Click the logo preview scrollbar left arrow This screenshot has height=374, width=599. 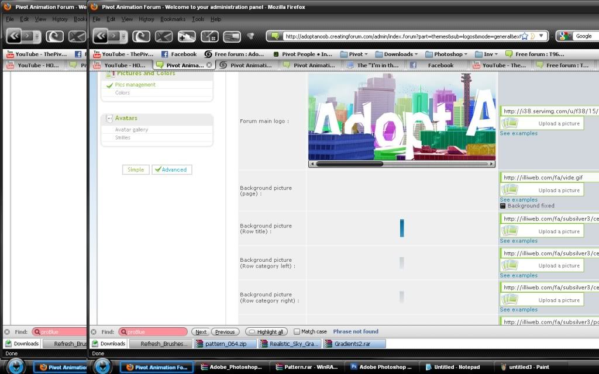(x=312, y=164)
